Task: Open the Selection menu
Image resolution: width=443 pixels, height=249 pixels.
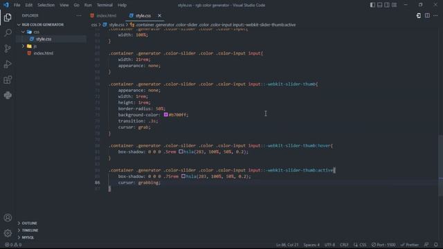Action: coord(46,5)
